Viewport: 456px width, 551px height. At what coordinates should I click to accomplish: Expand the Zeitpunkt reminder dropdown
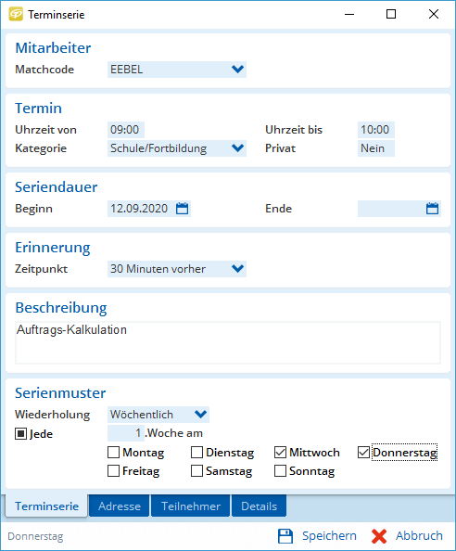(x=237, y=269)
